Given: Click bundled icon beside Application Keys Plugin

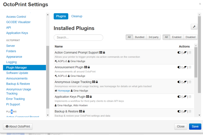Looking at the screenshot, I should click(x=88, y=97).
